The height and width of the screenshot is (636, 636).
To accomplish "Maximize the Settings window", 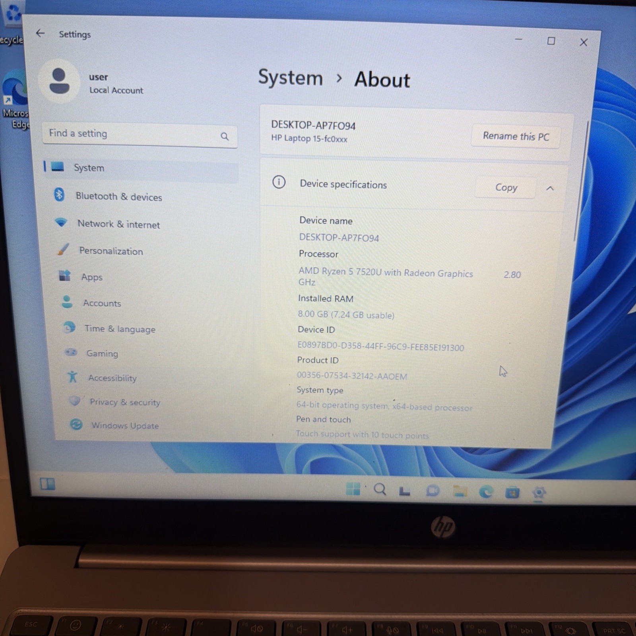I will [x=551, y=41].
